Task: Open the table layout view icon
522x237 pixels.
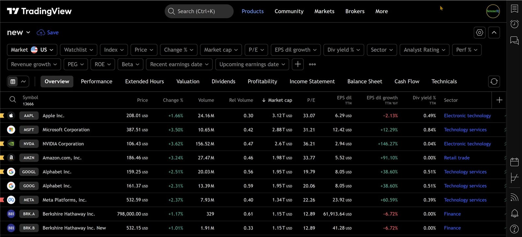Action: [13, 81]
